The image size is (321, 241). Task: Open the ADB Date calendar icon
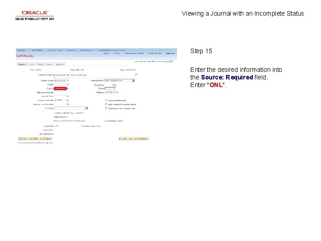[117, 92]
